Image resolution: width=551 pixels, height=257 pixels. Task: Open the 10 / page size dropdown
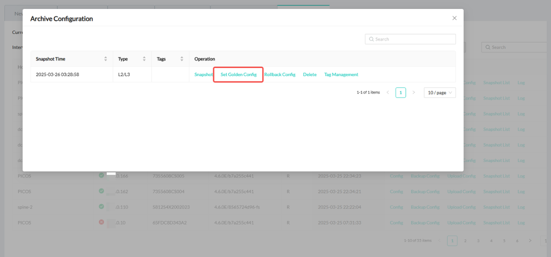439,93
